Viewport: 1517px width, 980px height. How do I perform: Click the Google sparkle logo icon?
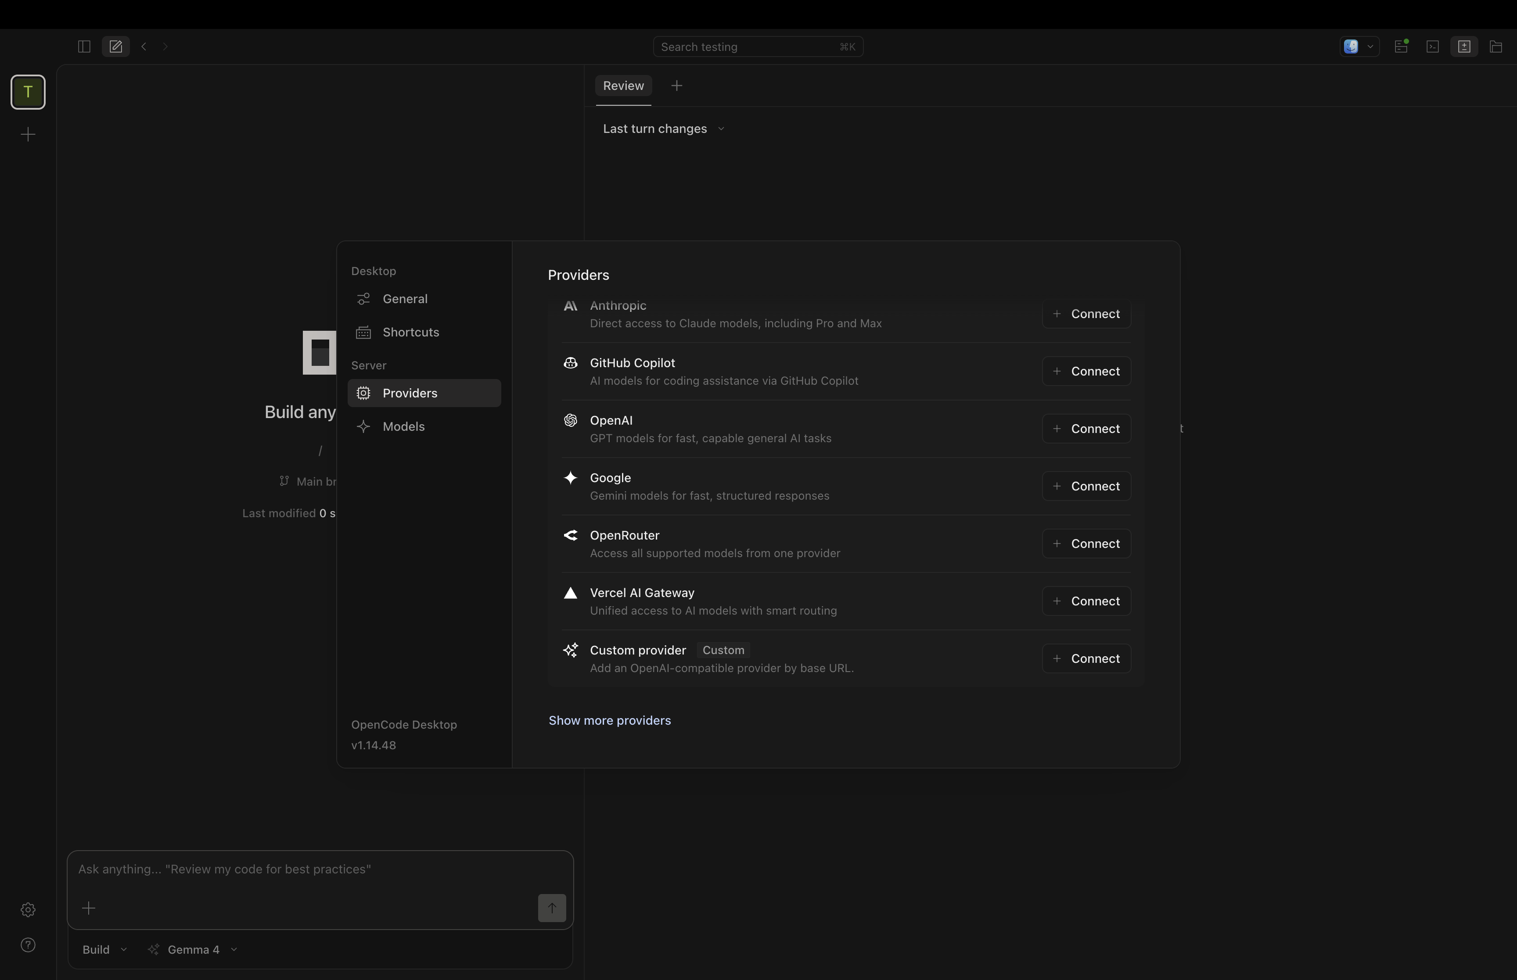coord(570,477)
